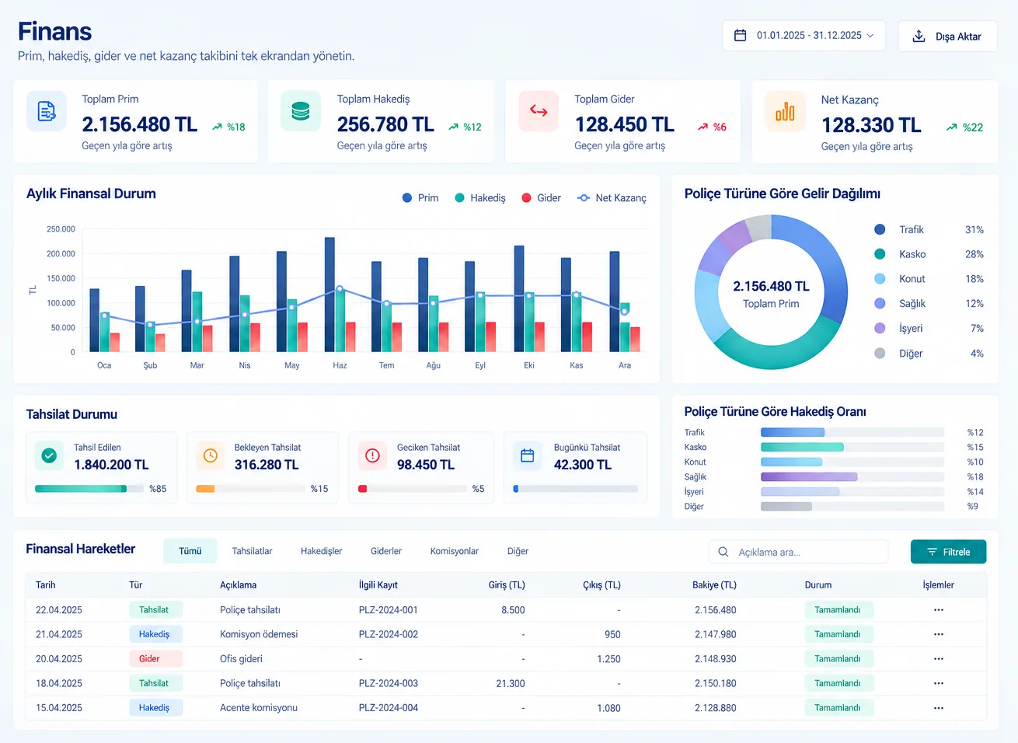This screenshot has height=743, width=1018.
Task: Click the Dışa Aktar button
Action: pos(947,37)
